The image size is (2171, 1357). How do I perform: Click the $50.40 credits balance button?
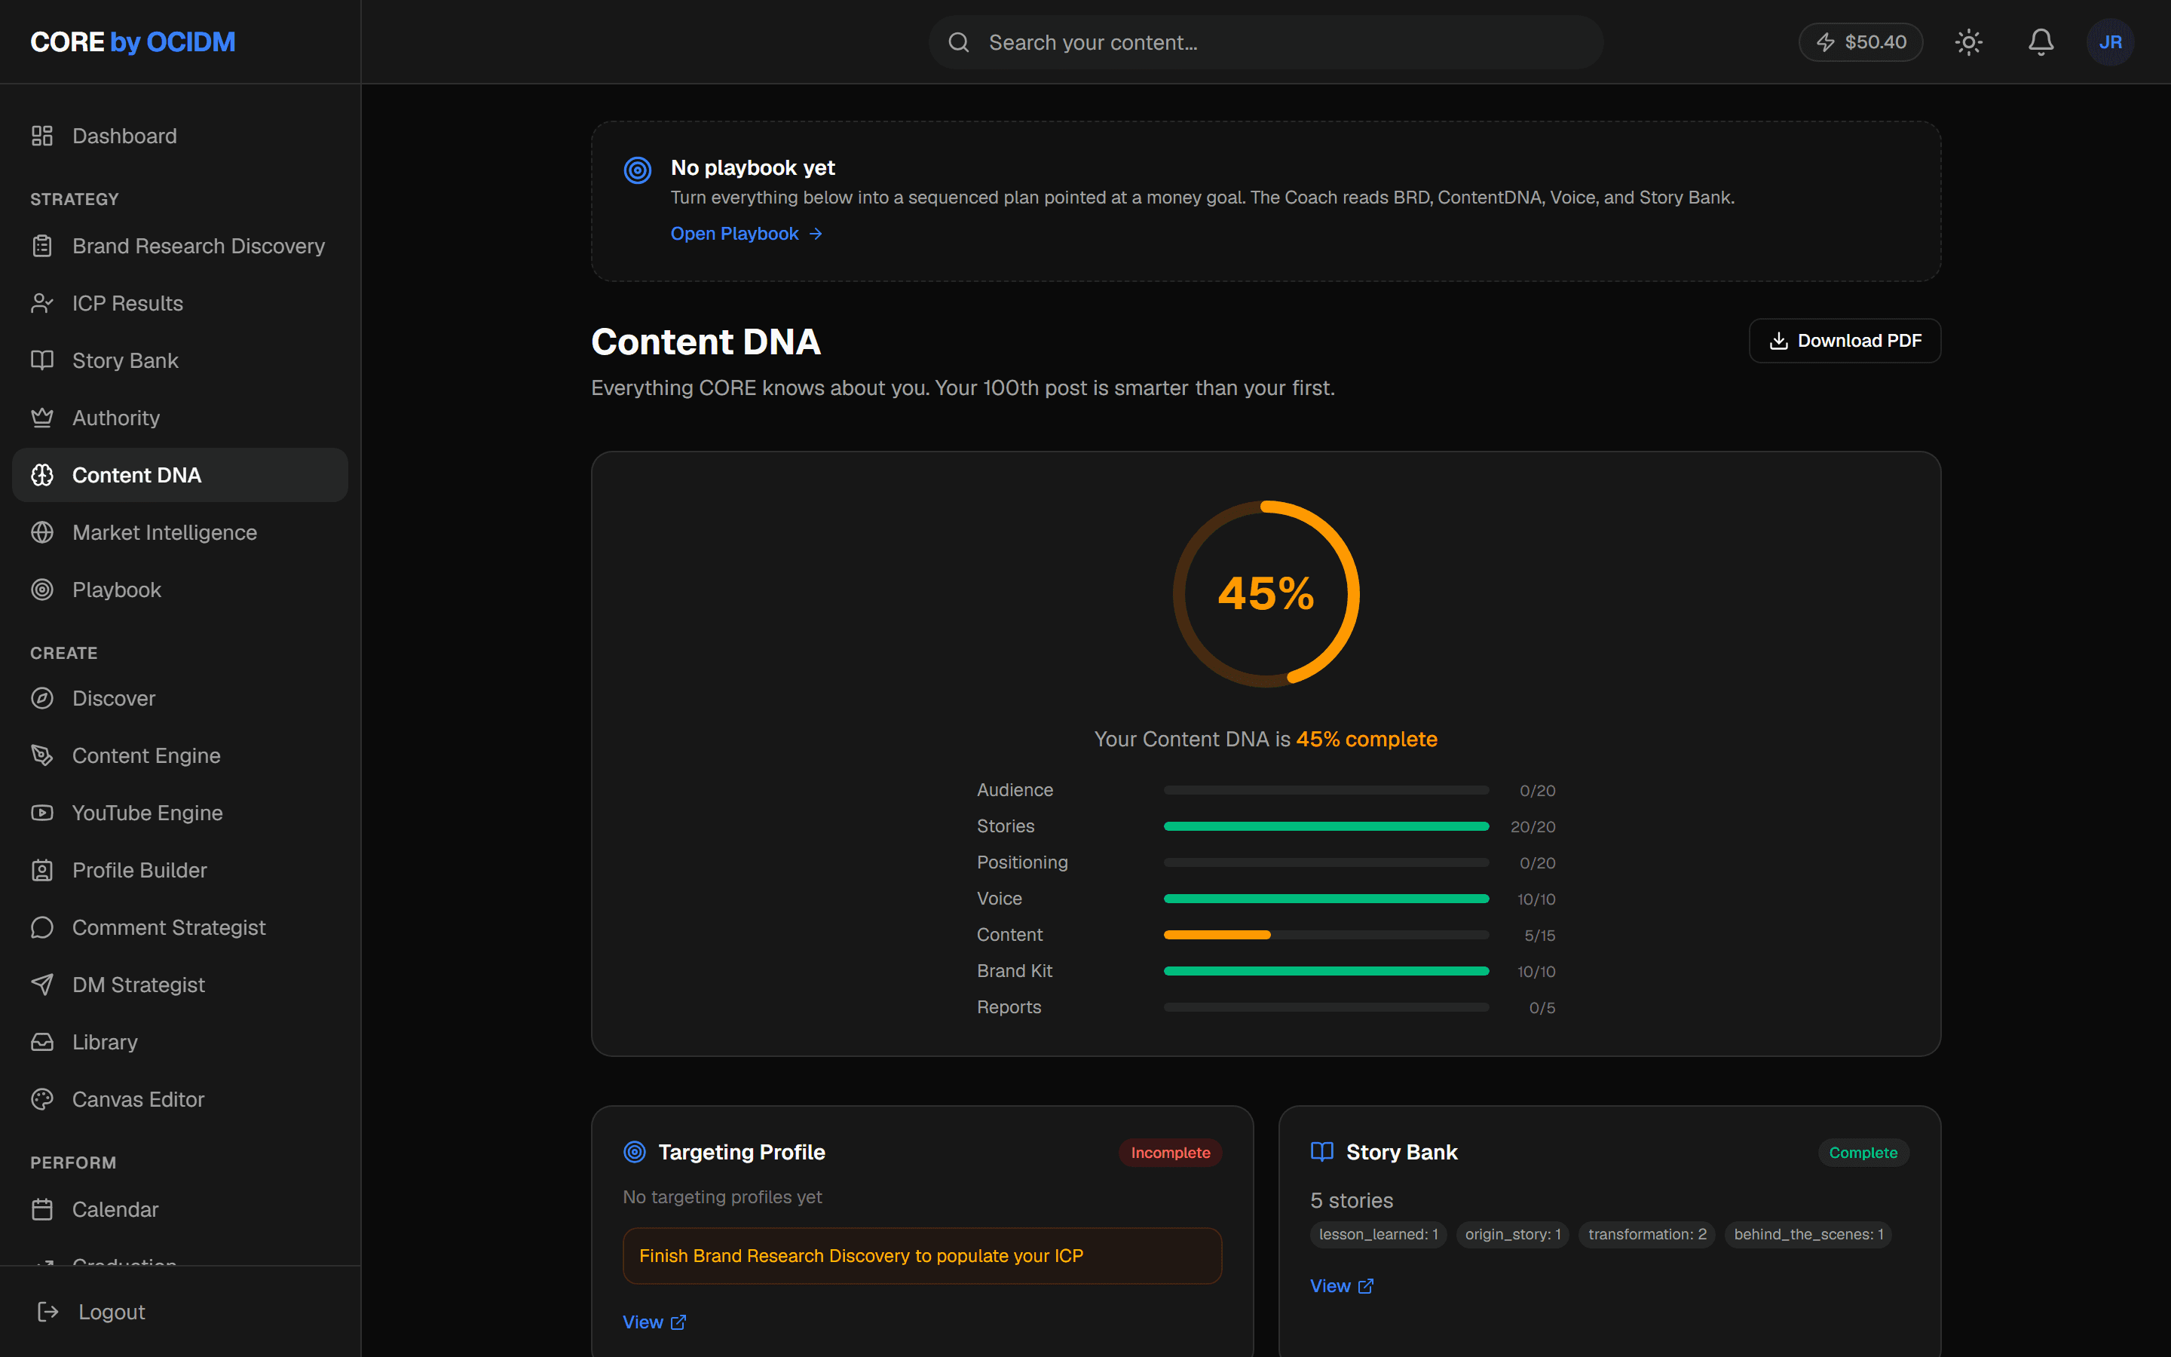point(1860,42)
